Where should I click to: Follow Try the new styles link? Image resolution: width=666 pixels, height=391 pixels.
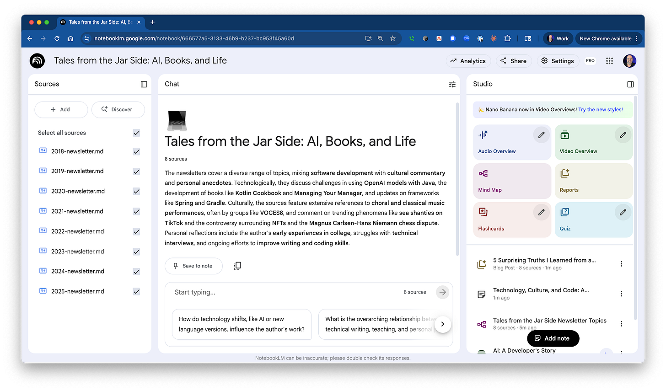pos(600,110)
